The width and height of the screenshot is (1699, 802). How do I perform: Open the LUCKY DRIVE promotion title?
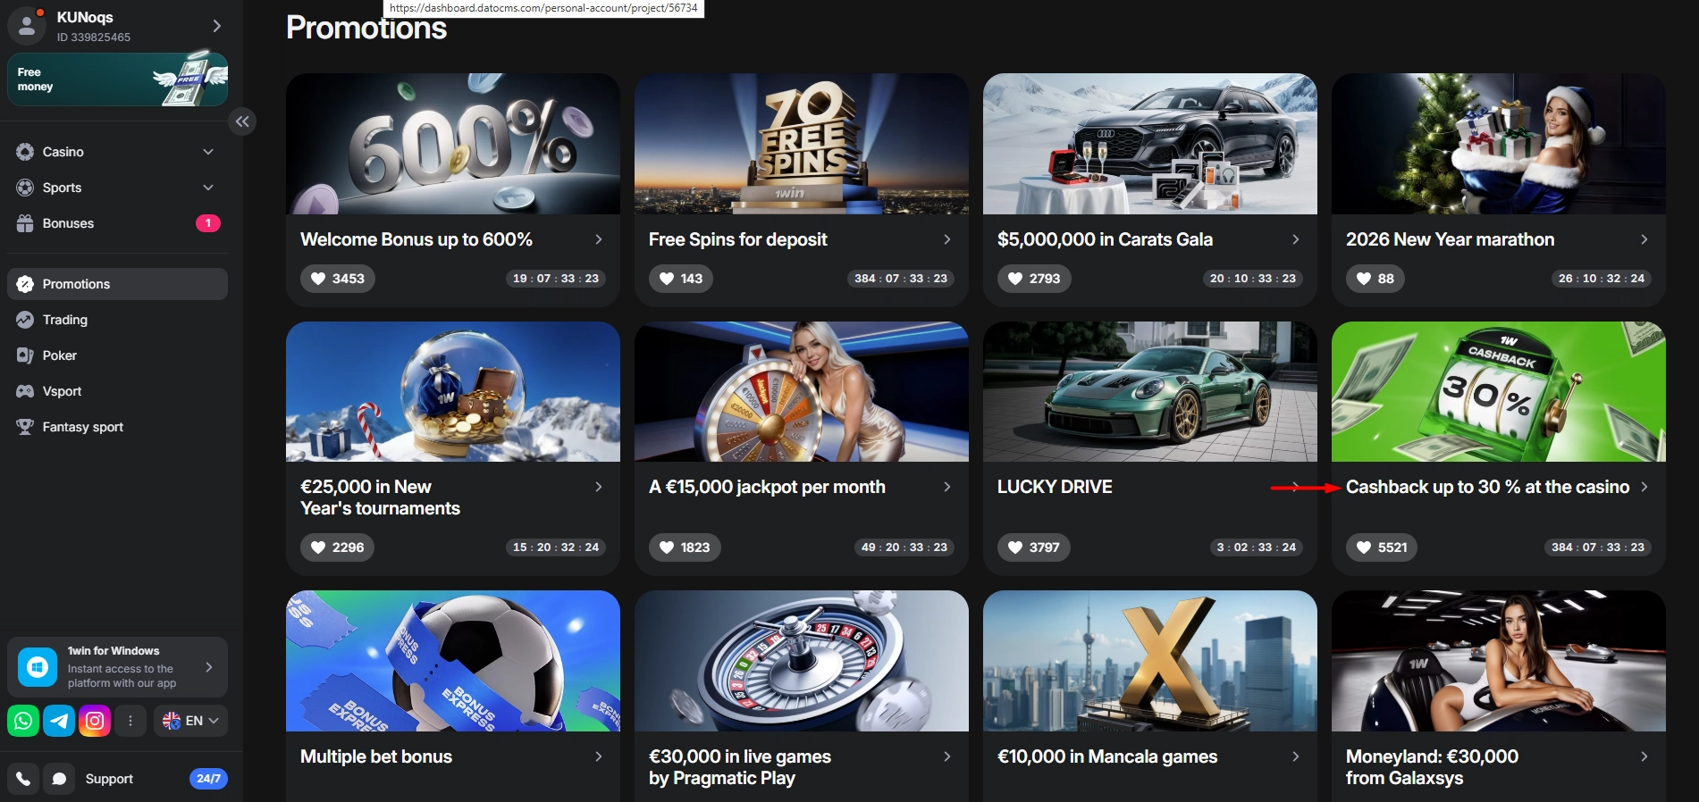(1055, 487)
